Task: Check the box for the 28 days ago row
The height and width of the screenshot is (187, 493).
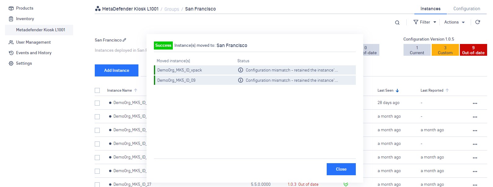Action: pos(97,103)
